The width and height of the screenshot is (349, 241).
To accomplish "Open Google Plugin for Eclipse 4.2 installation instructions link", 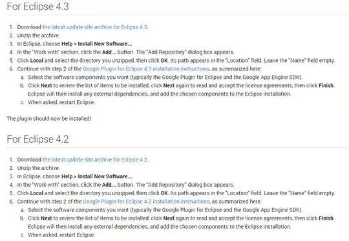I will (146, 202).
